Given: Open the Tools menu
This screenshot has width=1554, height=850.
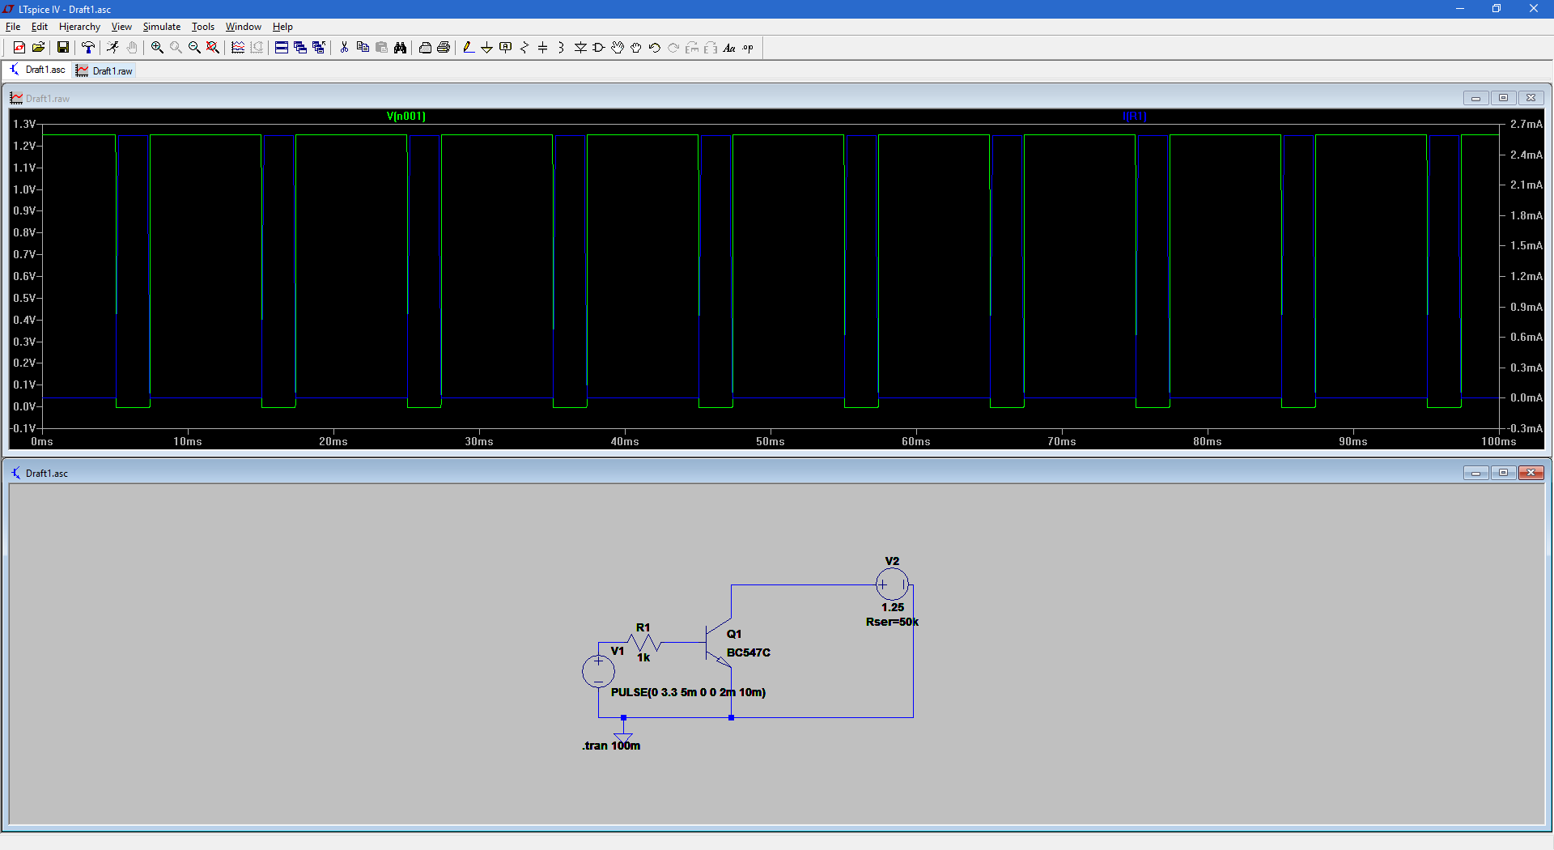Looking at the screenshot, I should [x=203, y=27].
